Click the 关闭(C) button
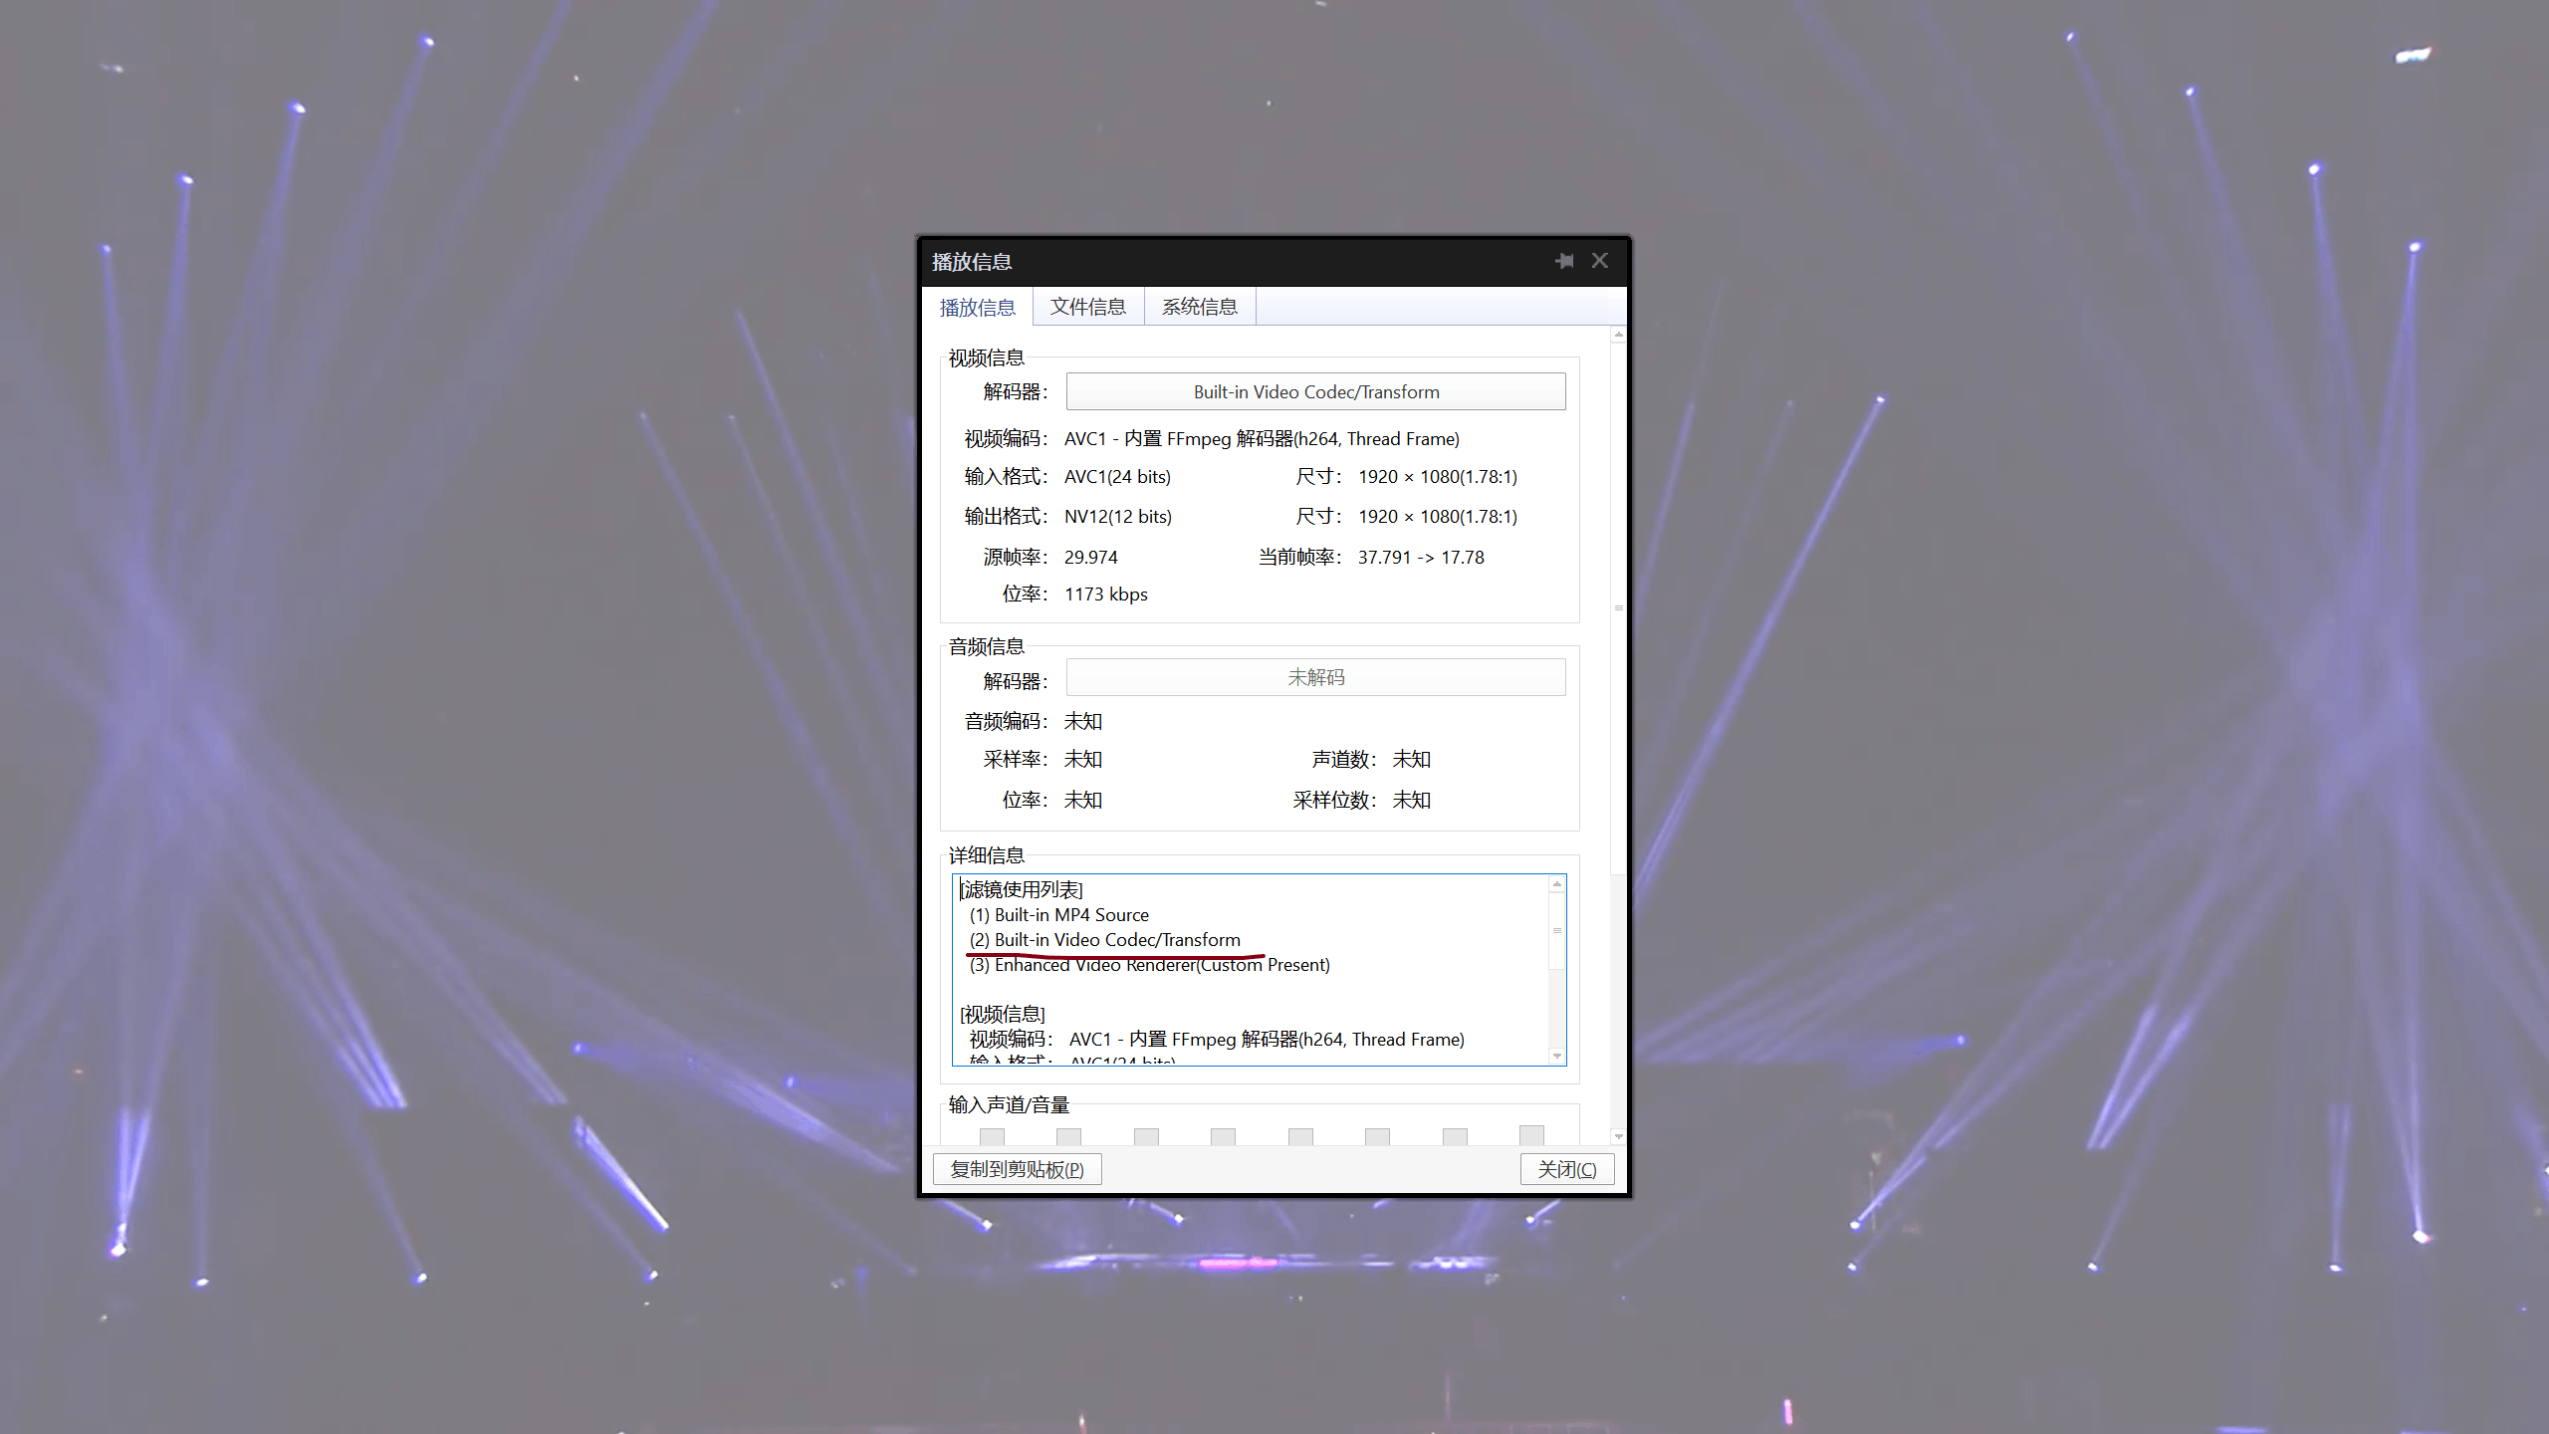 (1566, 1169)
